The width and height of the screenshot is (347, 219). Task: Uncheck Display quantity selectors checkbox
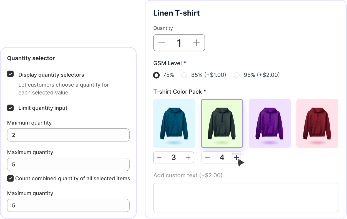coord(11,74)
